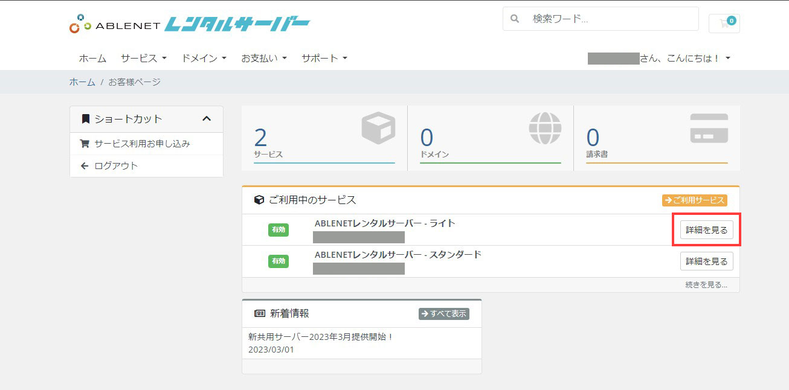Click the 続きを見る... link
The height and width of the screenshot is (390, 789).
(x=706, y=285)
